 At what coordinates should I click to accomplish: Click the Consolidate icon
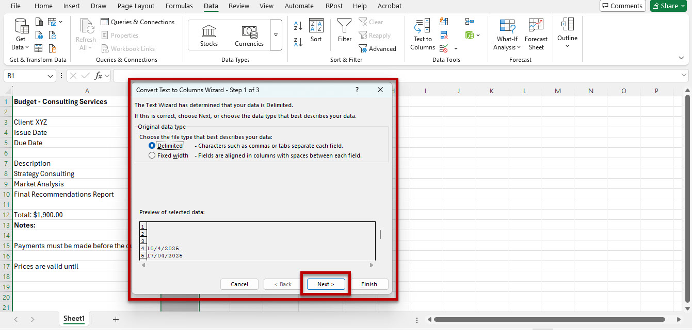[469, 22]
